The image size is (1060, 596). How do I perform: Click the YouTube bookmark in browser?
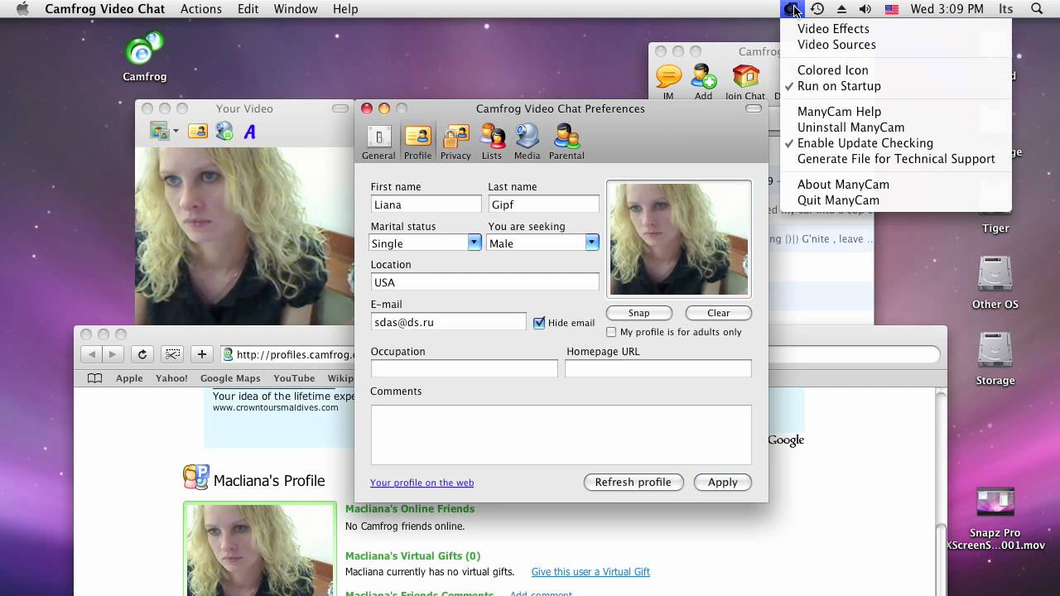(294, 378)
